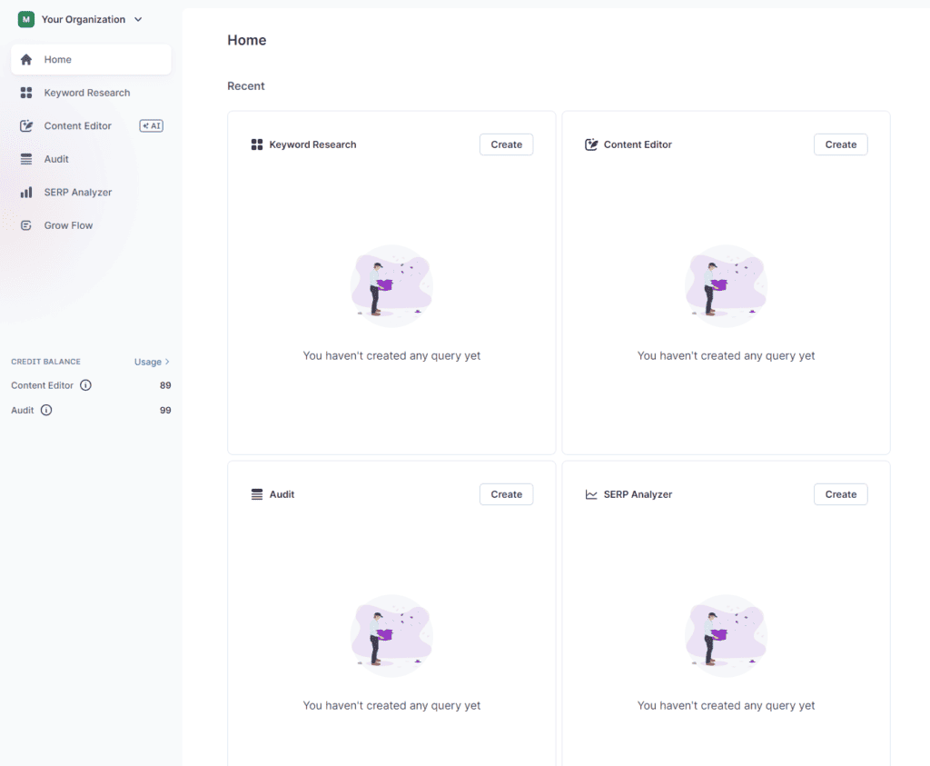930x766 pixels.
Task: Select the Audit list icon in sidebar
Action: pos(26,159)
